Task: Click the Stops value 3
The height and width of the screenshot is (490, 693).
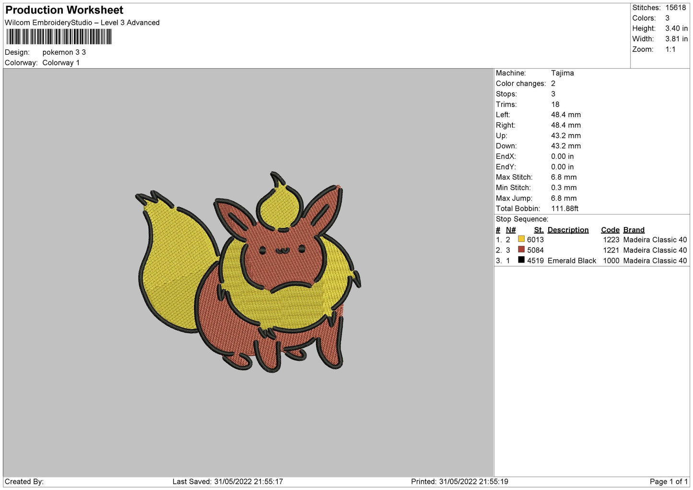Action: [x=553, y=94]
